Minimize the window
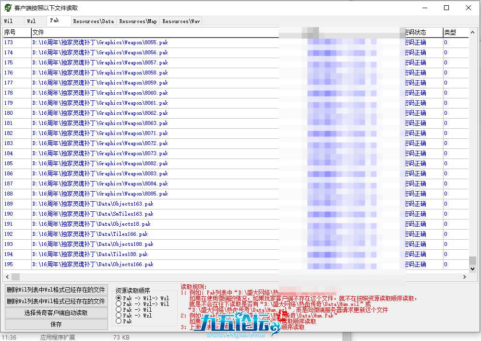 click(x=425, y=8)
